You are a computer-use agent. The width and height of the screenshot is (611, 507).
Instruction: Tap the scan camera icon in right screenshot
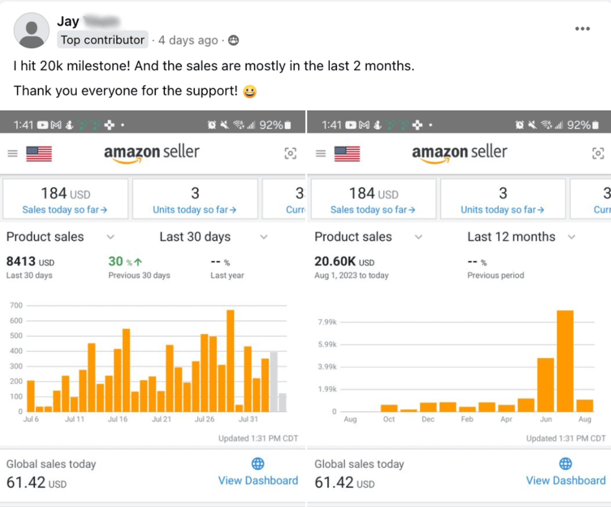pos(598,154)
